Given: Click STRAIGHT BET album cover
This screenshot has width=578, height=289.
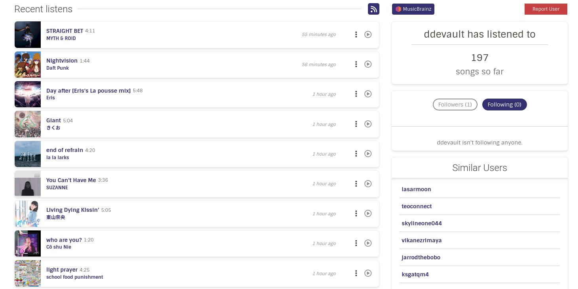Looking at the screenshot, I should click(x=28, y=34).
